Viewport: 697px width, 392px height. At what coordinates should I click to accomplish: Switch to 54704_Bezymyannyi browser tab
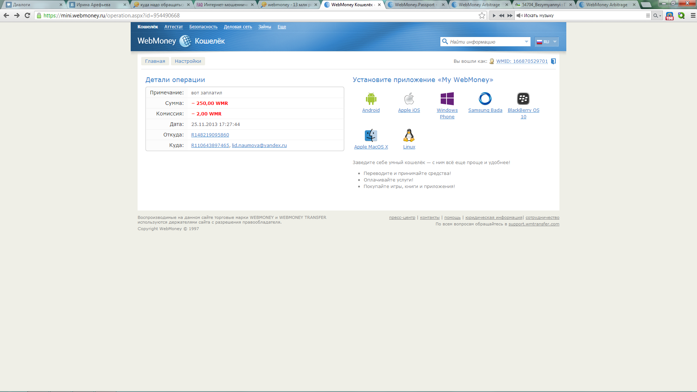(543, 5)
